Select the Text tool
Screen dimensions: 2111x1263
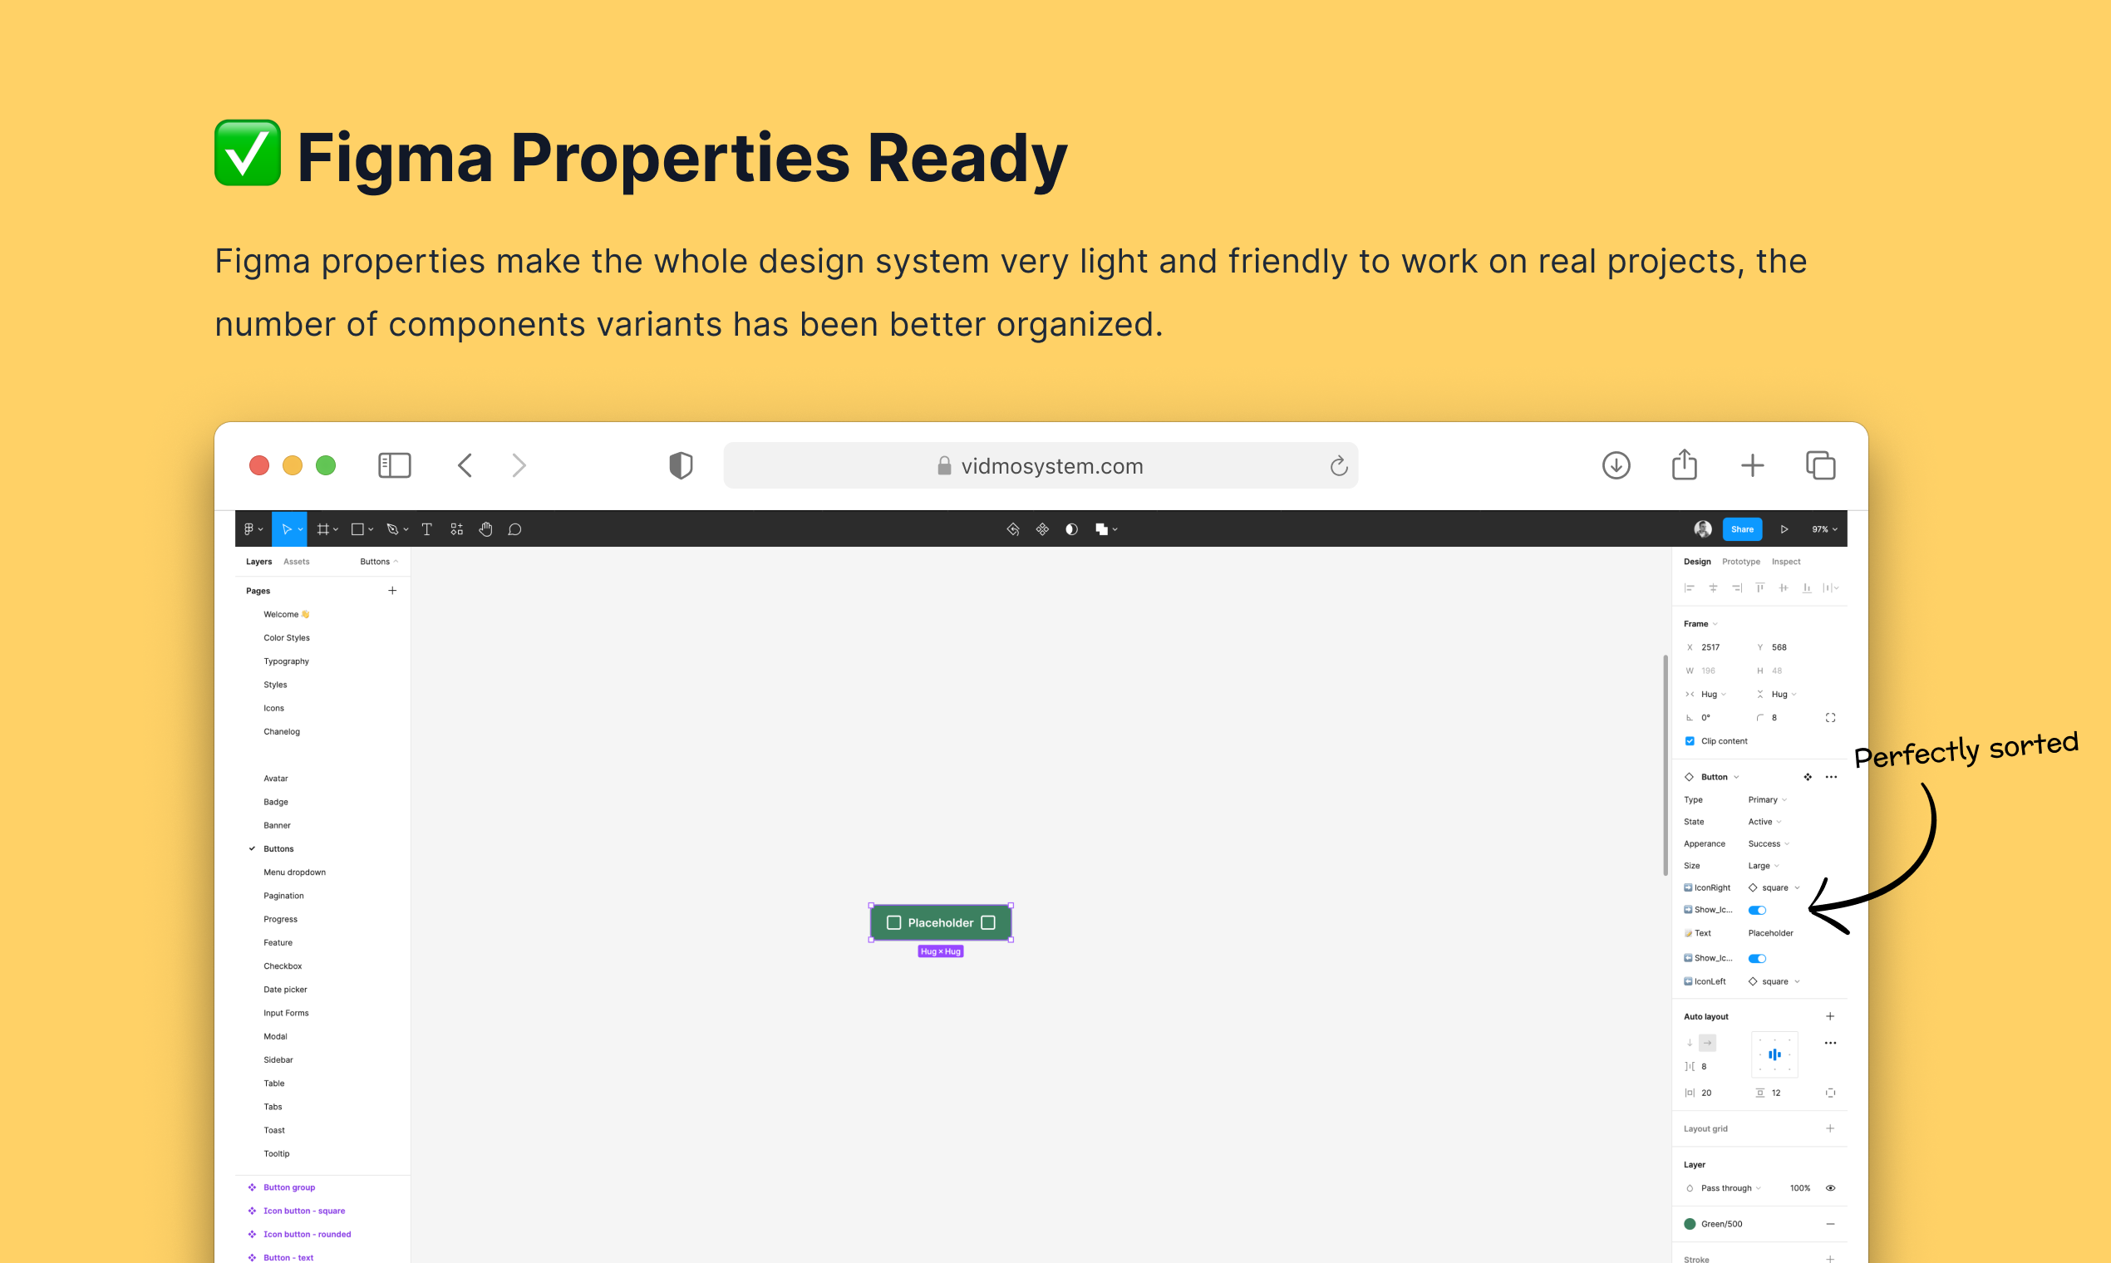426,529
